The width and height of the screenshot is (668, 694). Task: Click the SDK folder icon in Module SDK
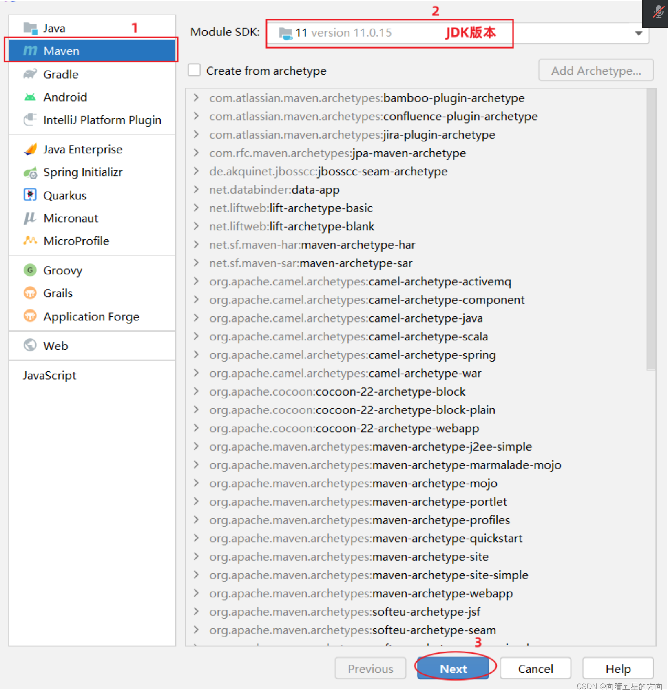285,33
